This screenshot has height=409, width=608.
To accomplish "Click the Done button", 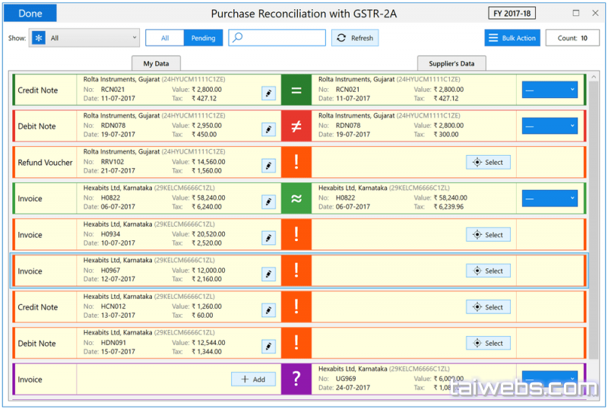I will (x=30, y=14).
